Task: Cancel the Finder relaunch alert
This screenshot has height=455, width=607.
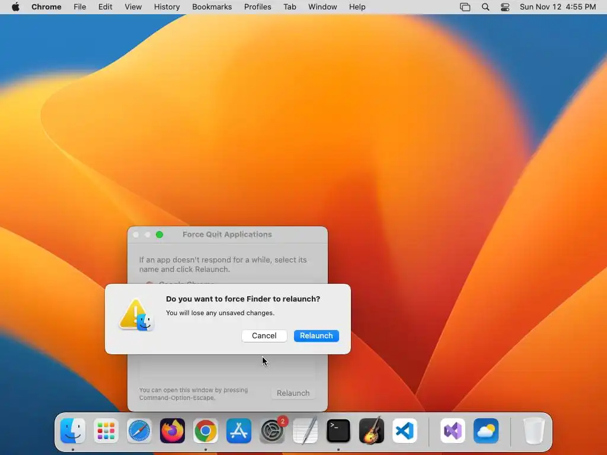Action: tap(264, 336)
